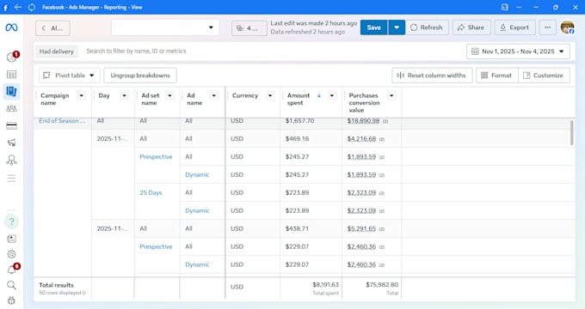
Task: Open the megaphone advertising icon
Action: [11, 142]
